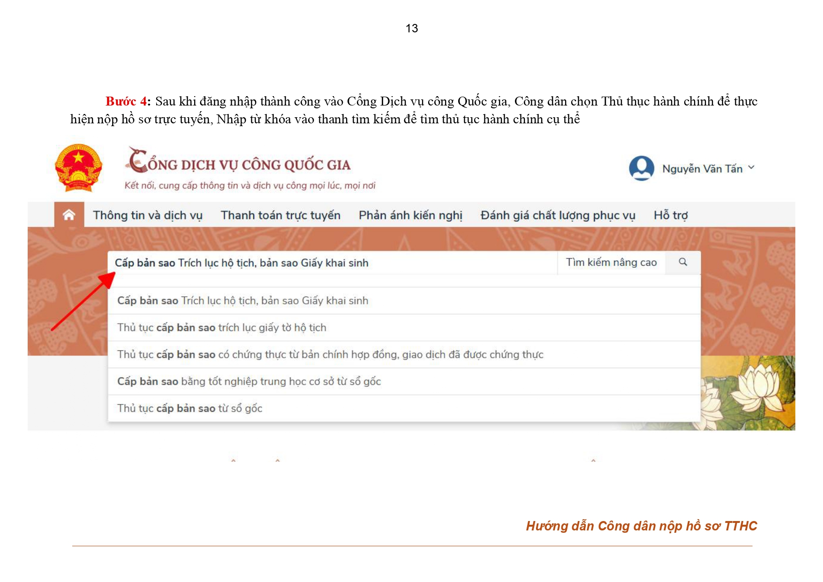
Task: Open the Hỗ trợ menu item
Action: click(670, 215)
